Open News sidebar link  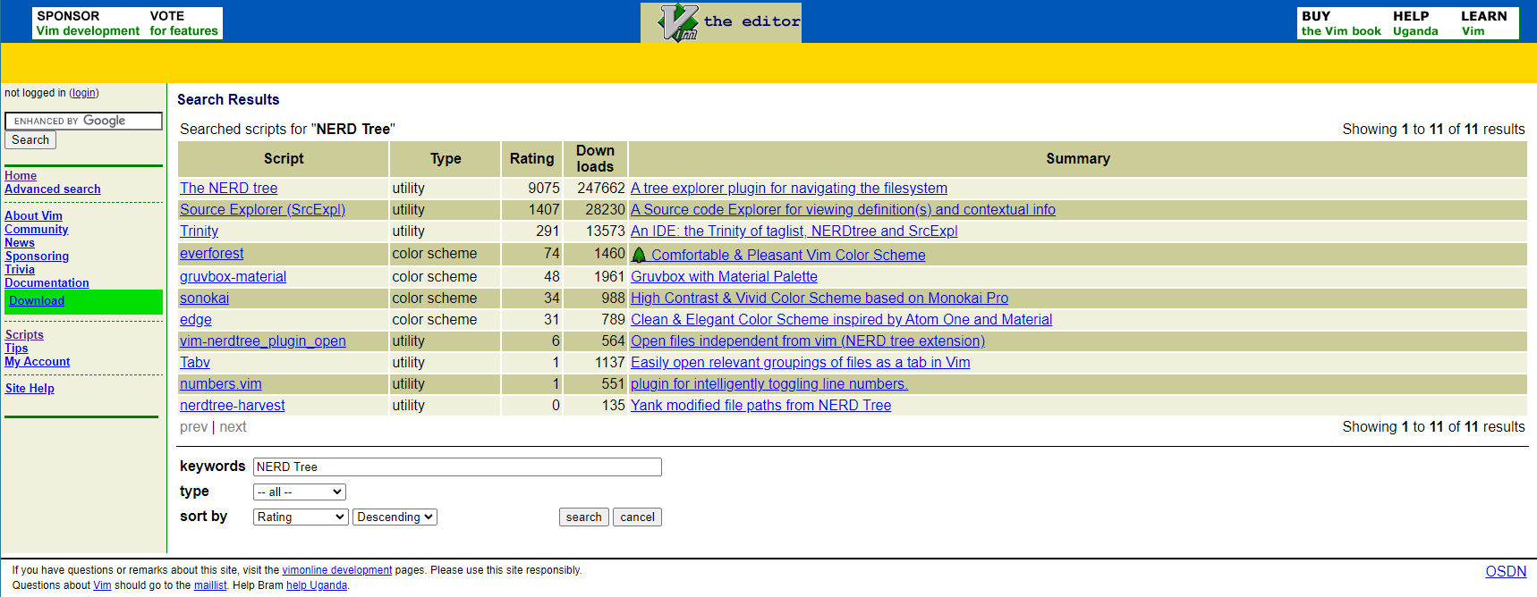pyautogui.click(x=20, y=243)
